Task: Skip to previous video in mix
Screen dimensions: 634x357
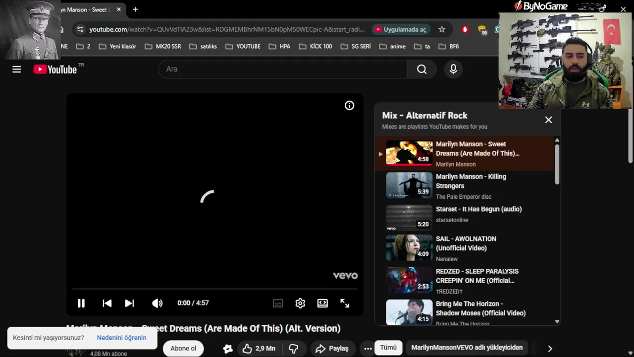Action: [x=107, y=303]
